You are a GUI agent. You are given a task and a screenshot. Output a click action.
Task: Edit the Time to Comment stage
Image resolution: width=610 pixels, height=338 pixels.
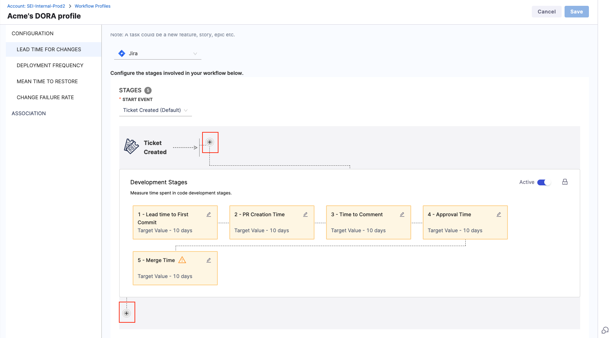point(402,214)
